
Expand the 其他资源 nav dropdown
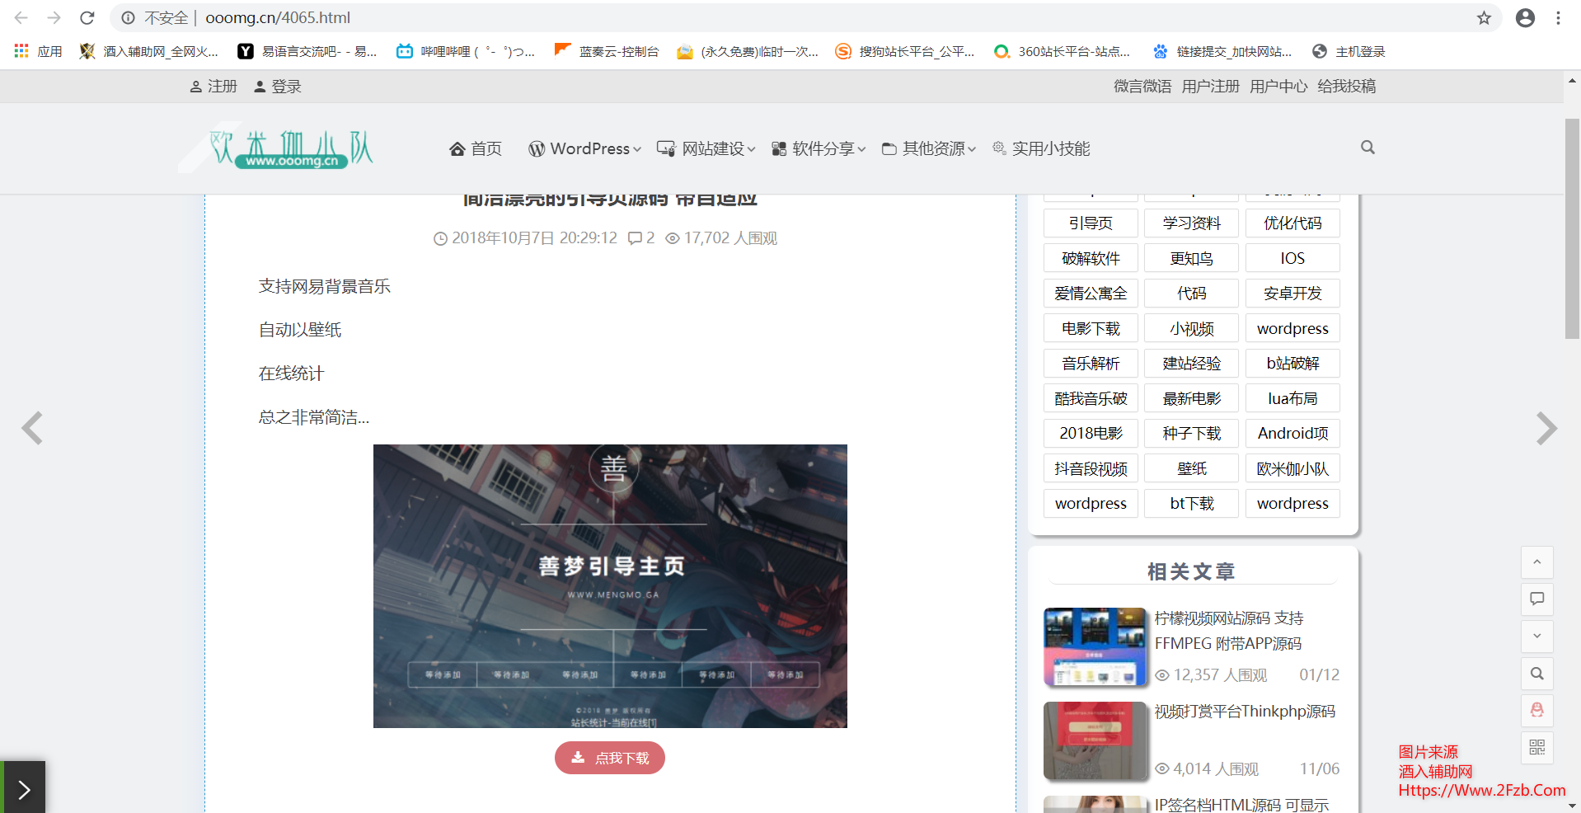[928, 148]
